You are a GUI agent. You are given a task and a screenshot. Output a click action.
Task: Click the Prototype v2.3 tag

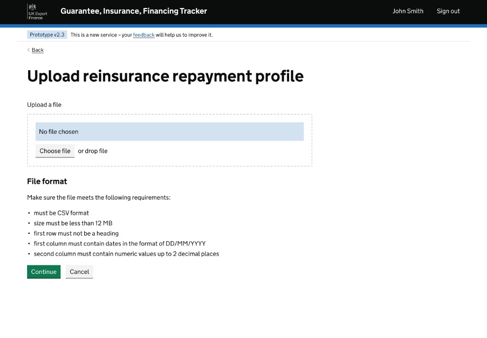pos(47,35)
